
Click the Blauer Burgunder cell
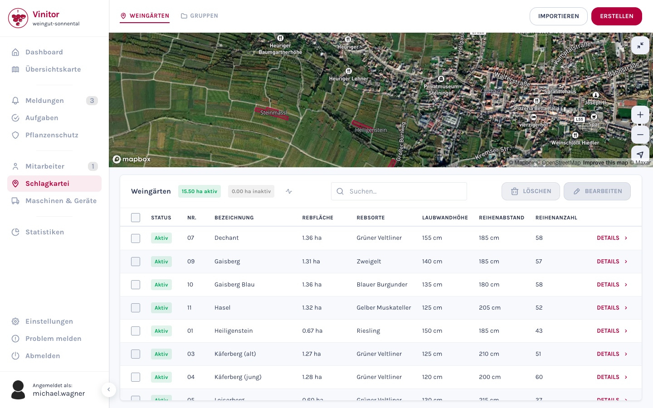[382, 285]
